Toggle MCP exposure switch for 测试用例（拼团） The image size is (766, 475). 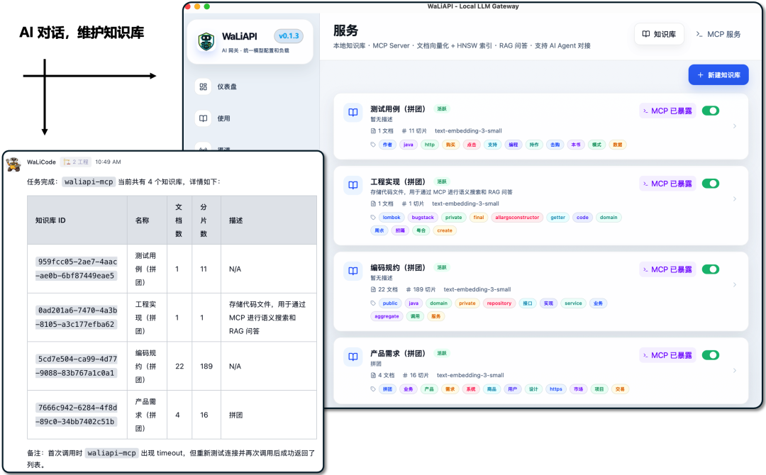click(x=710, y=111)
